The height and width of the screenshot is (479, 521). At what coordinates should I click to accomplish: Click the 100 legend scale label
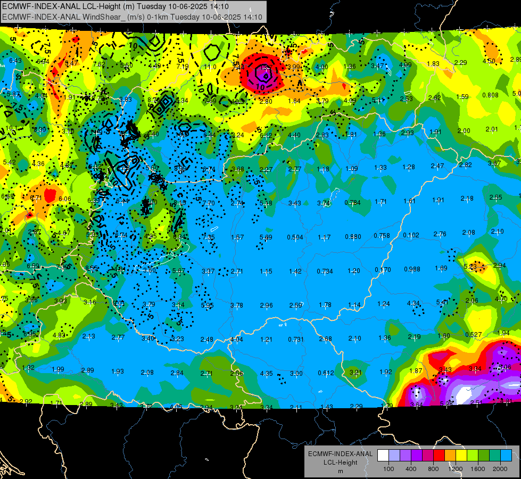(389, 469)
